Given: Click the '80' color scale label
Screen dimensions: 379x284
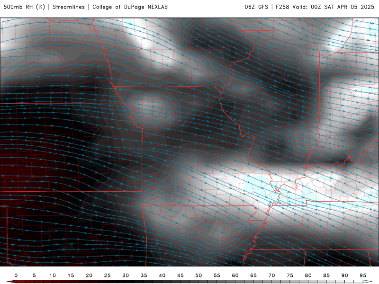Looking at the screenshot, I should (x=308, y=275).
